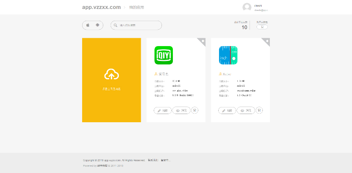Edit the iQIYI app

(163, 111)
